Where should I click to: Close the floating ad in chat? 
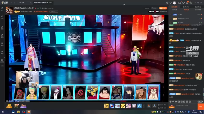pos(202,73)
